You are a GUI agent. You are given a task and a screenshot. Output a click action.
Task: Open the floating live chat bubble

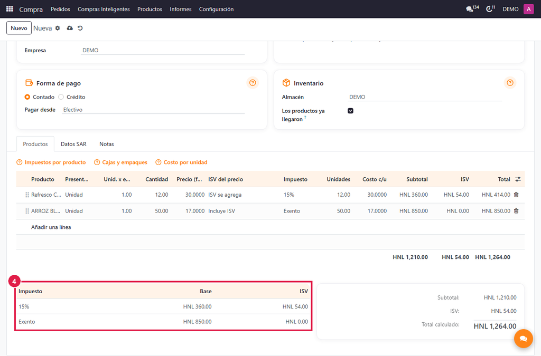(x=523, y=339)
